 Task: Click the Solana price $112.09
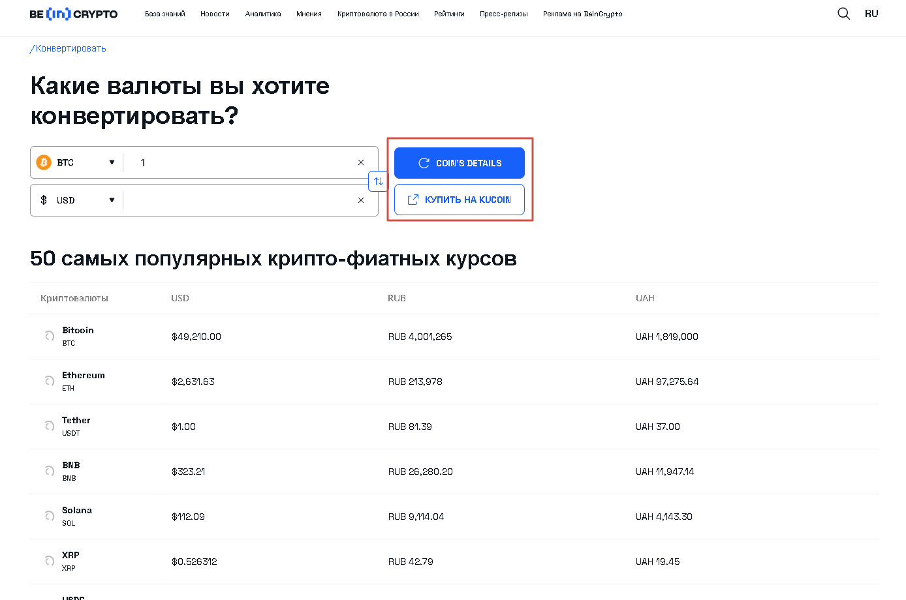(x=188, y=517)
